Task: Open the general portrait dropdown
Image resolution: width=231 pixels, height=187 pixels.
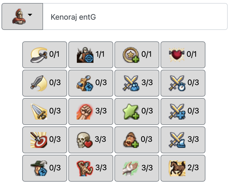Action: coord(22,17)
